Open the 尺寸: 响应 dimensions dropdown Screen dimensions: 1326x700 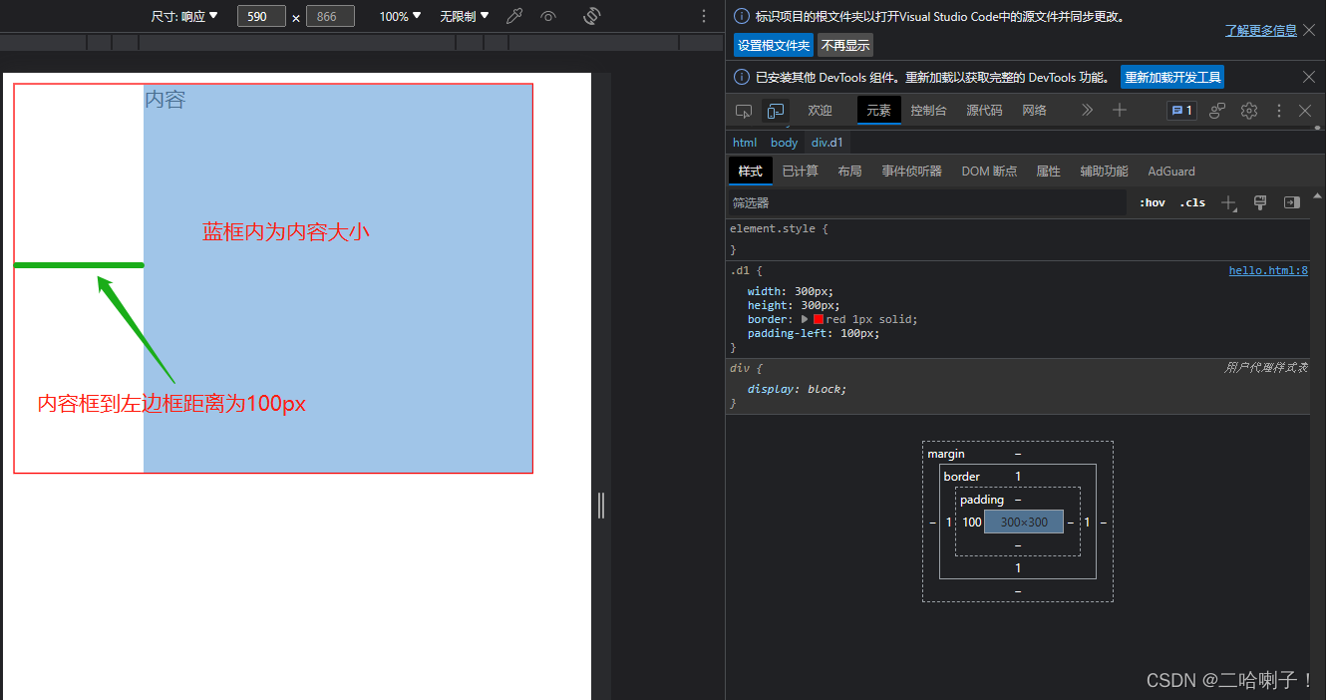tap(184, 16)
